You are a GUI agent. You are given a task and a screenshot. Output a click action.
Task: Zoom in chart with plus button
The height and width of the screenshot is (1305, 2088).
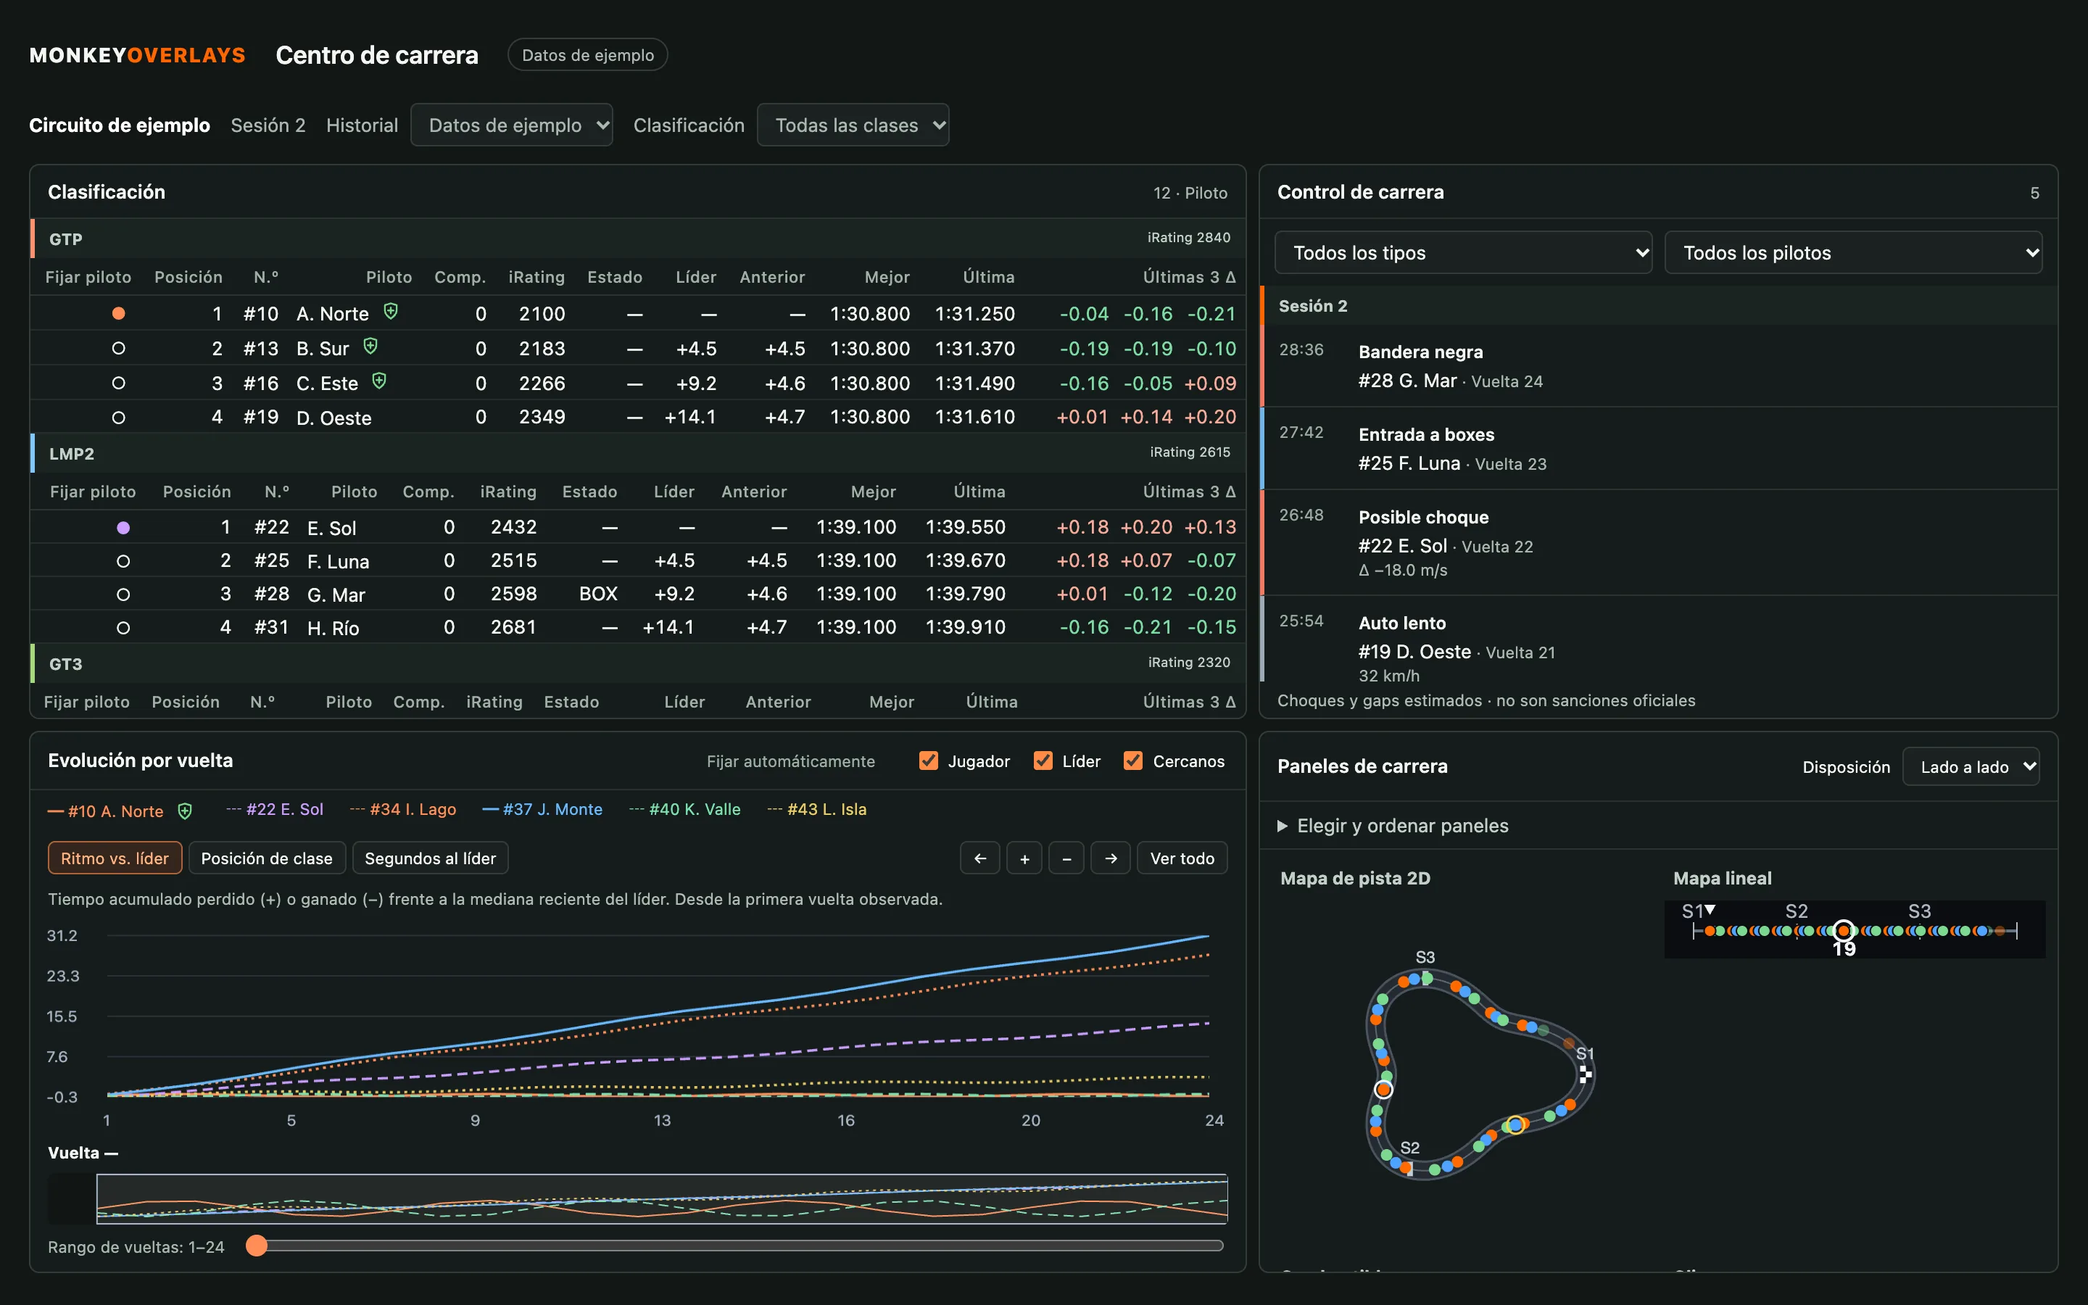(x=1024, y=858)
